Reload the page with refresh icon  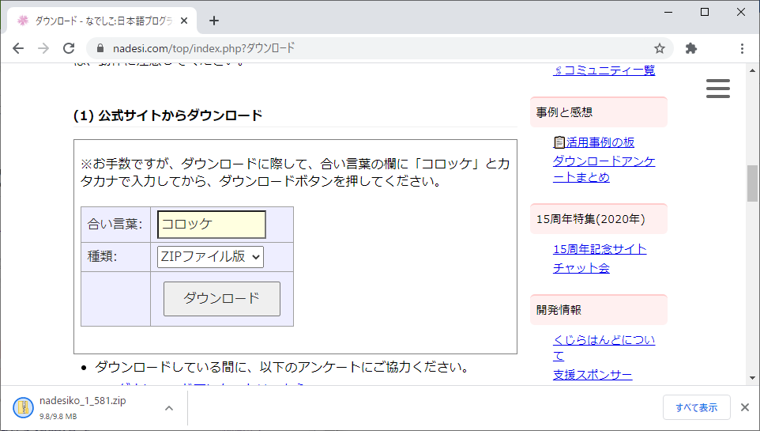pos(69,48)
